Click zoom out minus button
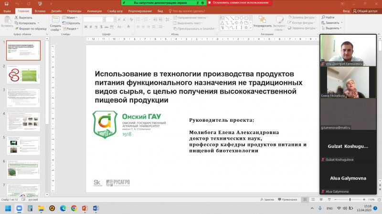382x214 pixels. click(x=335, y=199)
